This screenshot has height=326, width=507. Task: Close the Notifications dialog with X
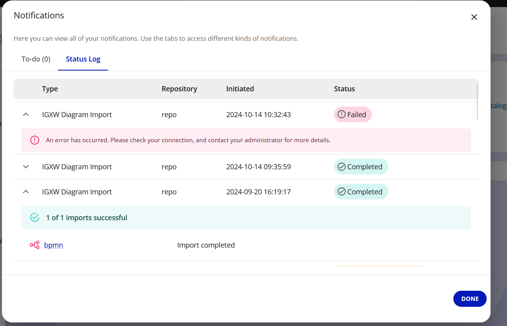474,17
